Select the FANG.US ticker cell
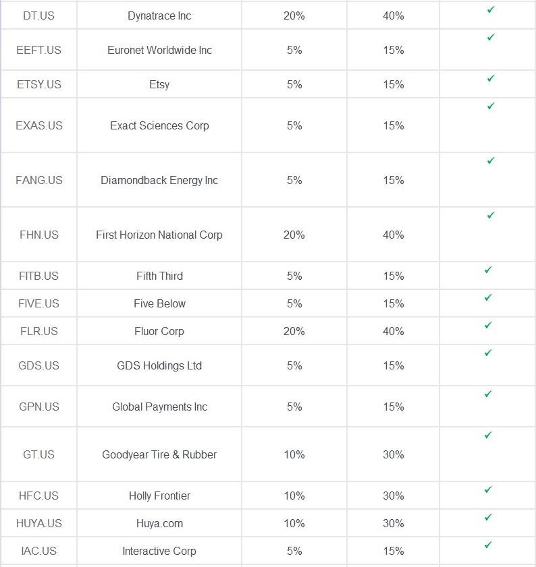This screenshot has width=536, height=567. pos(38,180)
